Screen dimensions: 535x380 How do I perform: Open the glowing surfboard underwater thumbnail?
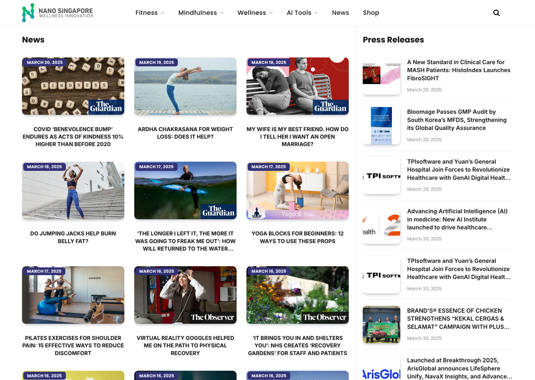tap(185, 190)
